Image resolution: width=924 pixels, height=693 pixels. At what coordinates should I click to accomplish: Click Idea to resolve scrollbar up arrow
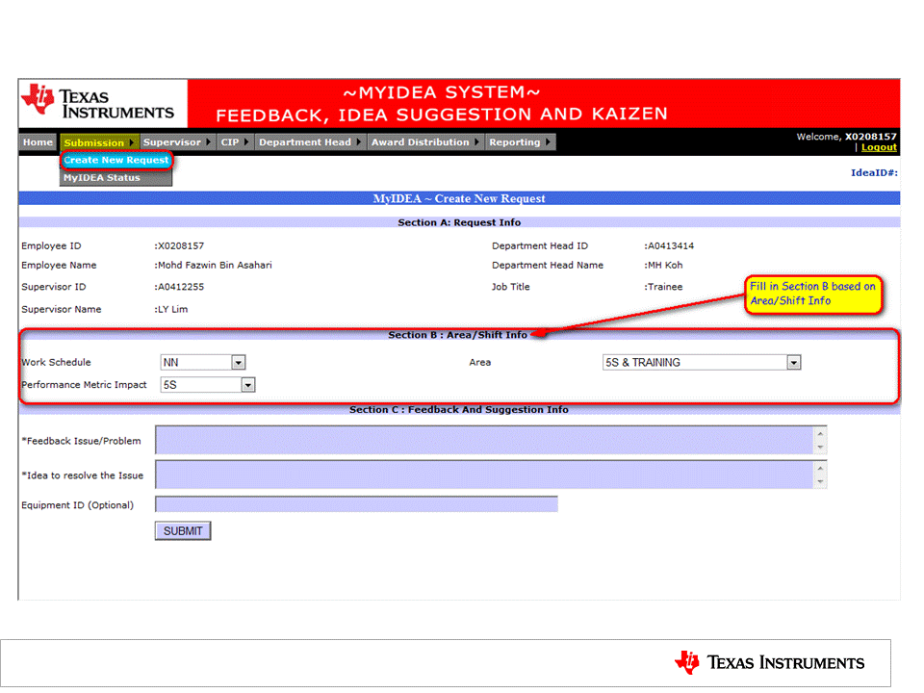(x=820, y=469)
